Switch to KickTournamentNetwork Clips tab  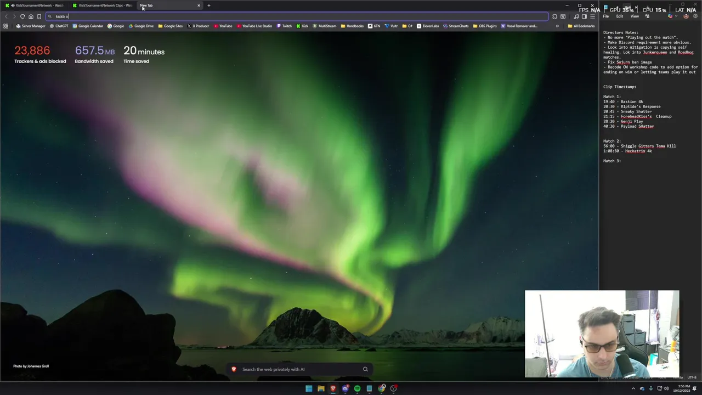[102, 5]
